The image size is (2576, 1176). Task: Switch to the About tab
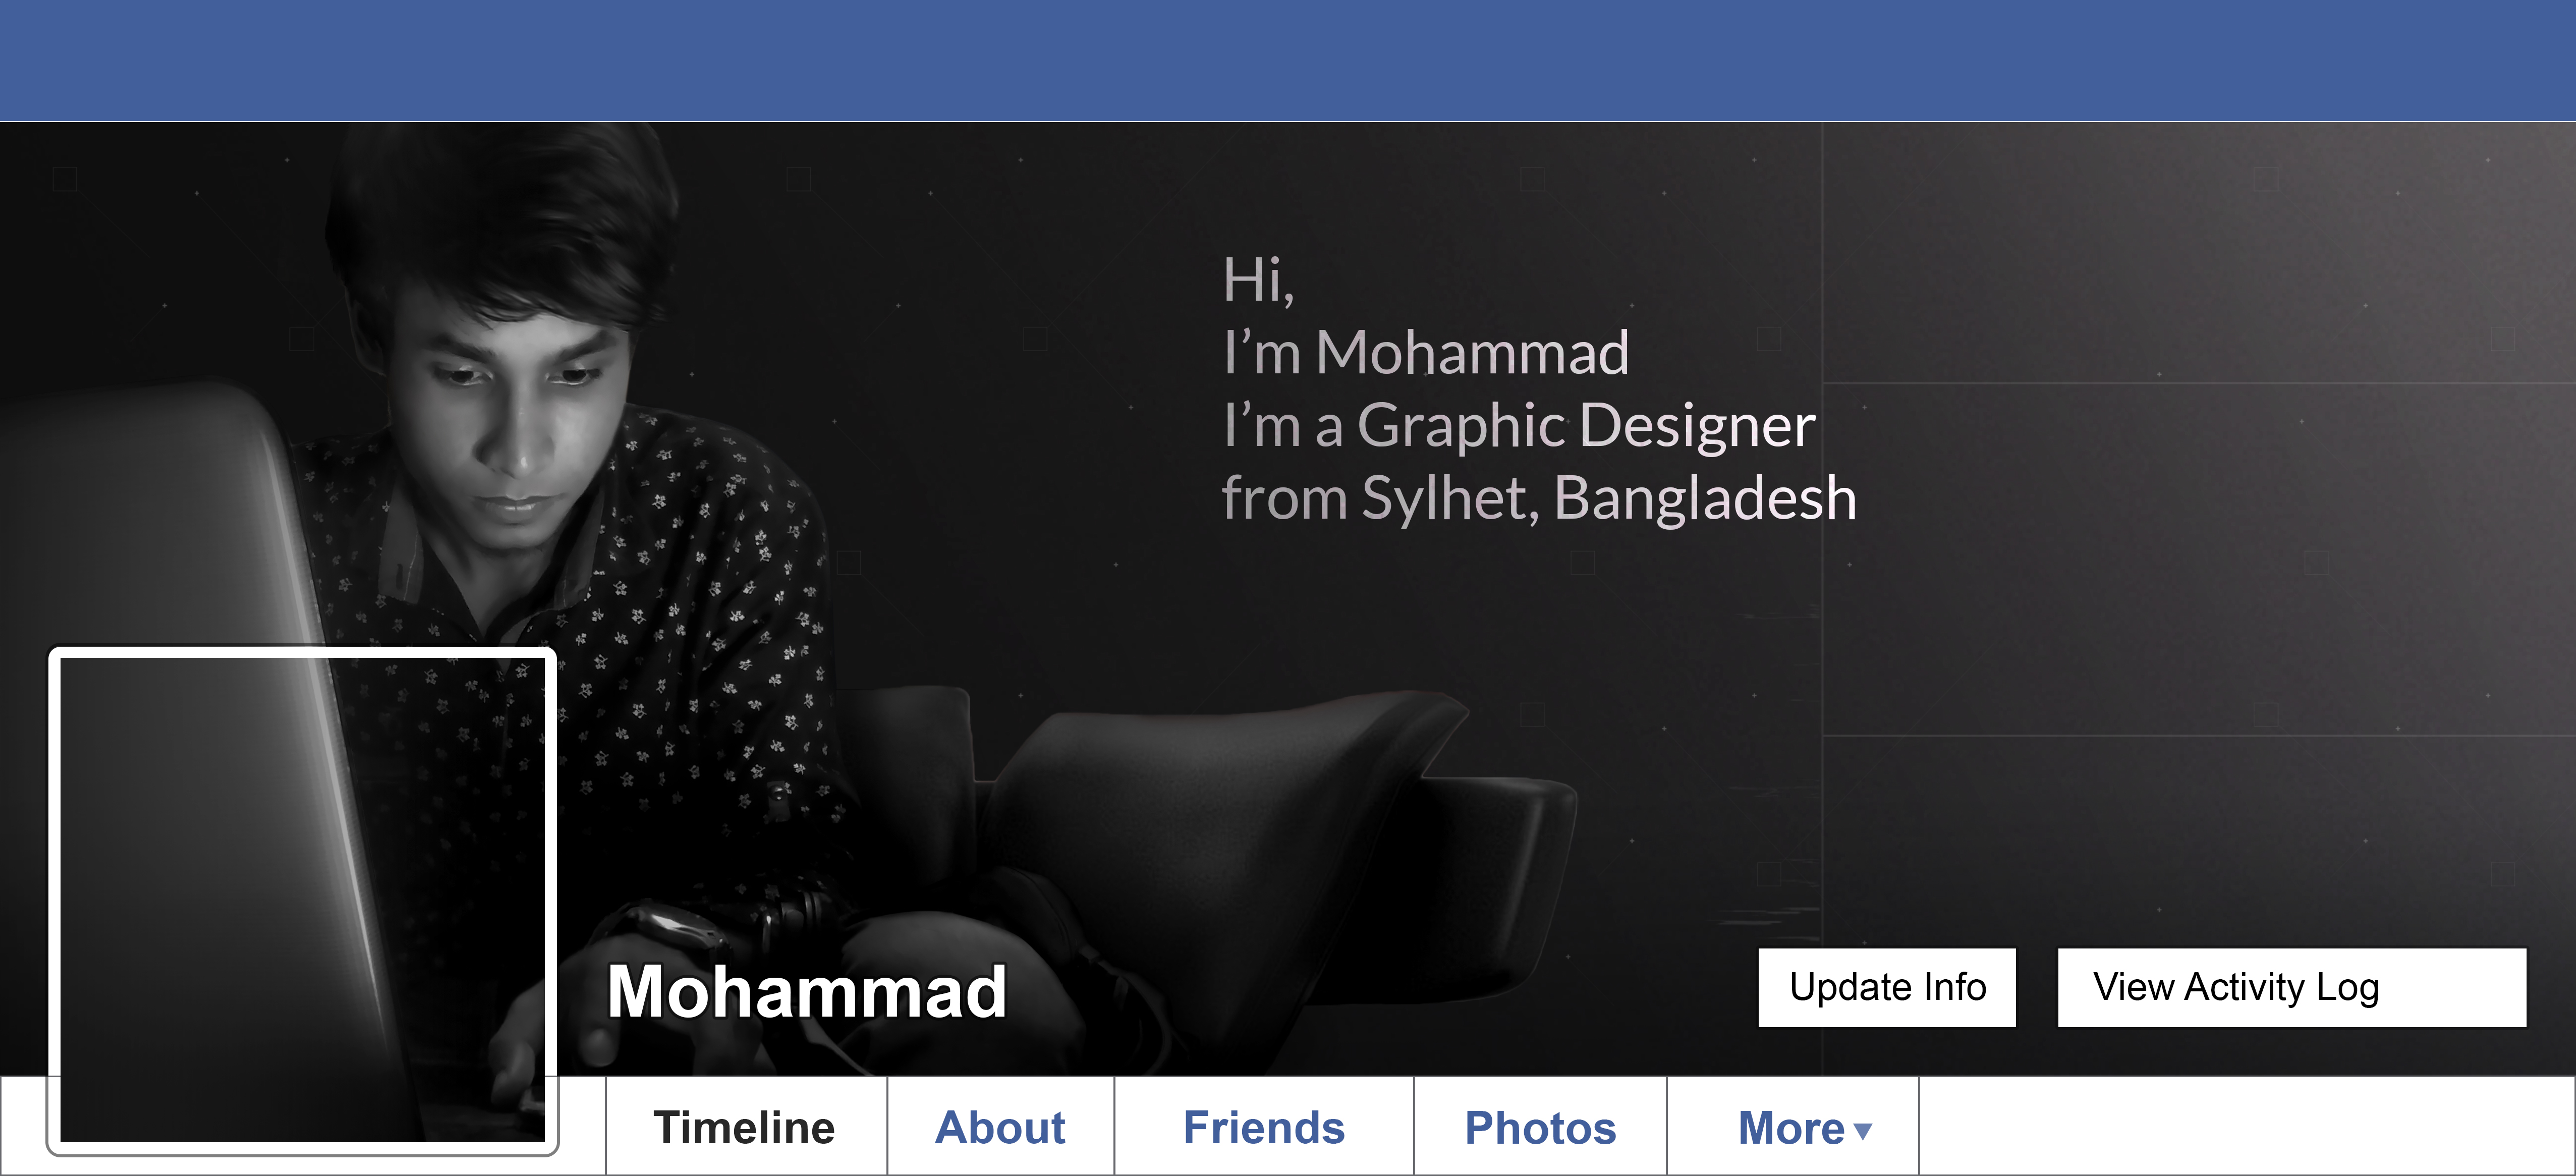(1000, 1126)
